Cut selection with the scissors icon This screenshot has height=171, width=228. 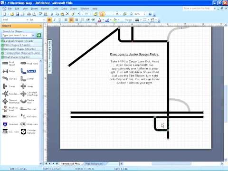click(x=52, y=14)
